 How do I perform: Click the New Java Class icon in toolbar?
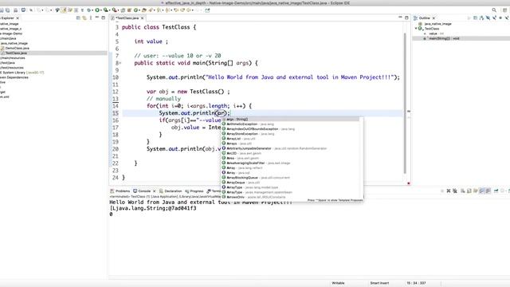pos(135,10)
